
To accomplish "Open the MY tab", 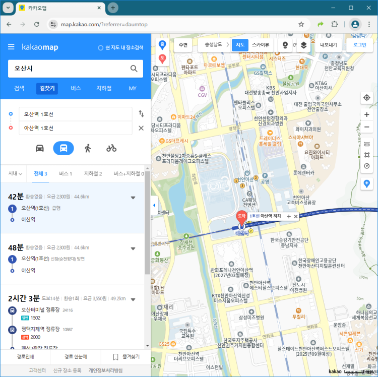I will click(133, 88).
